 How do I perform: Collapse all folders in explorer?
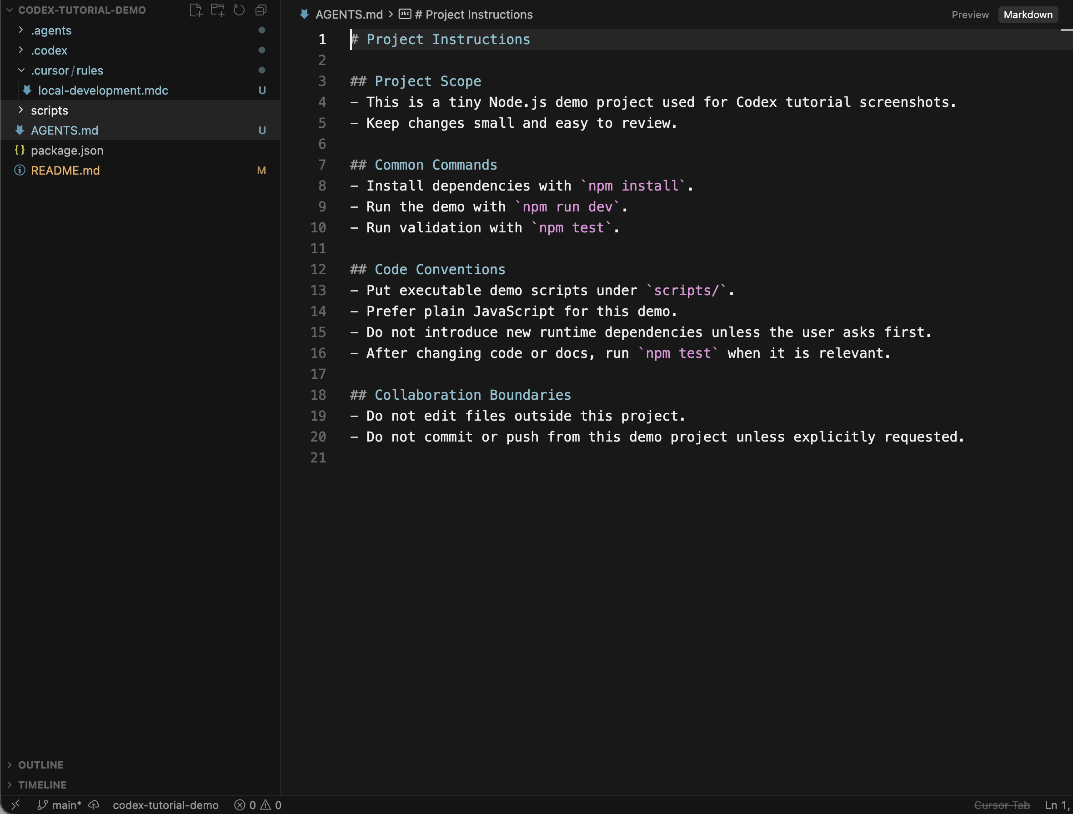tap(261, 10)
